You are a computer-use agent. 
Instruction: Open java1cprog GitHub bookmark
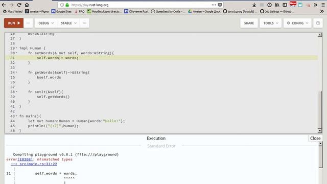[240, 11]
